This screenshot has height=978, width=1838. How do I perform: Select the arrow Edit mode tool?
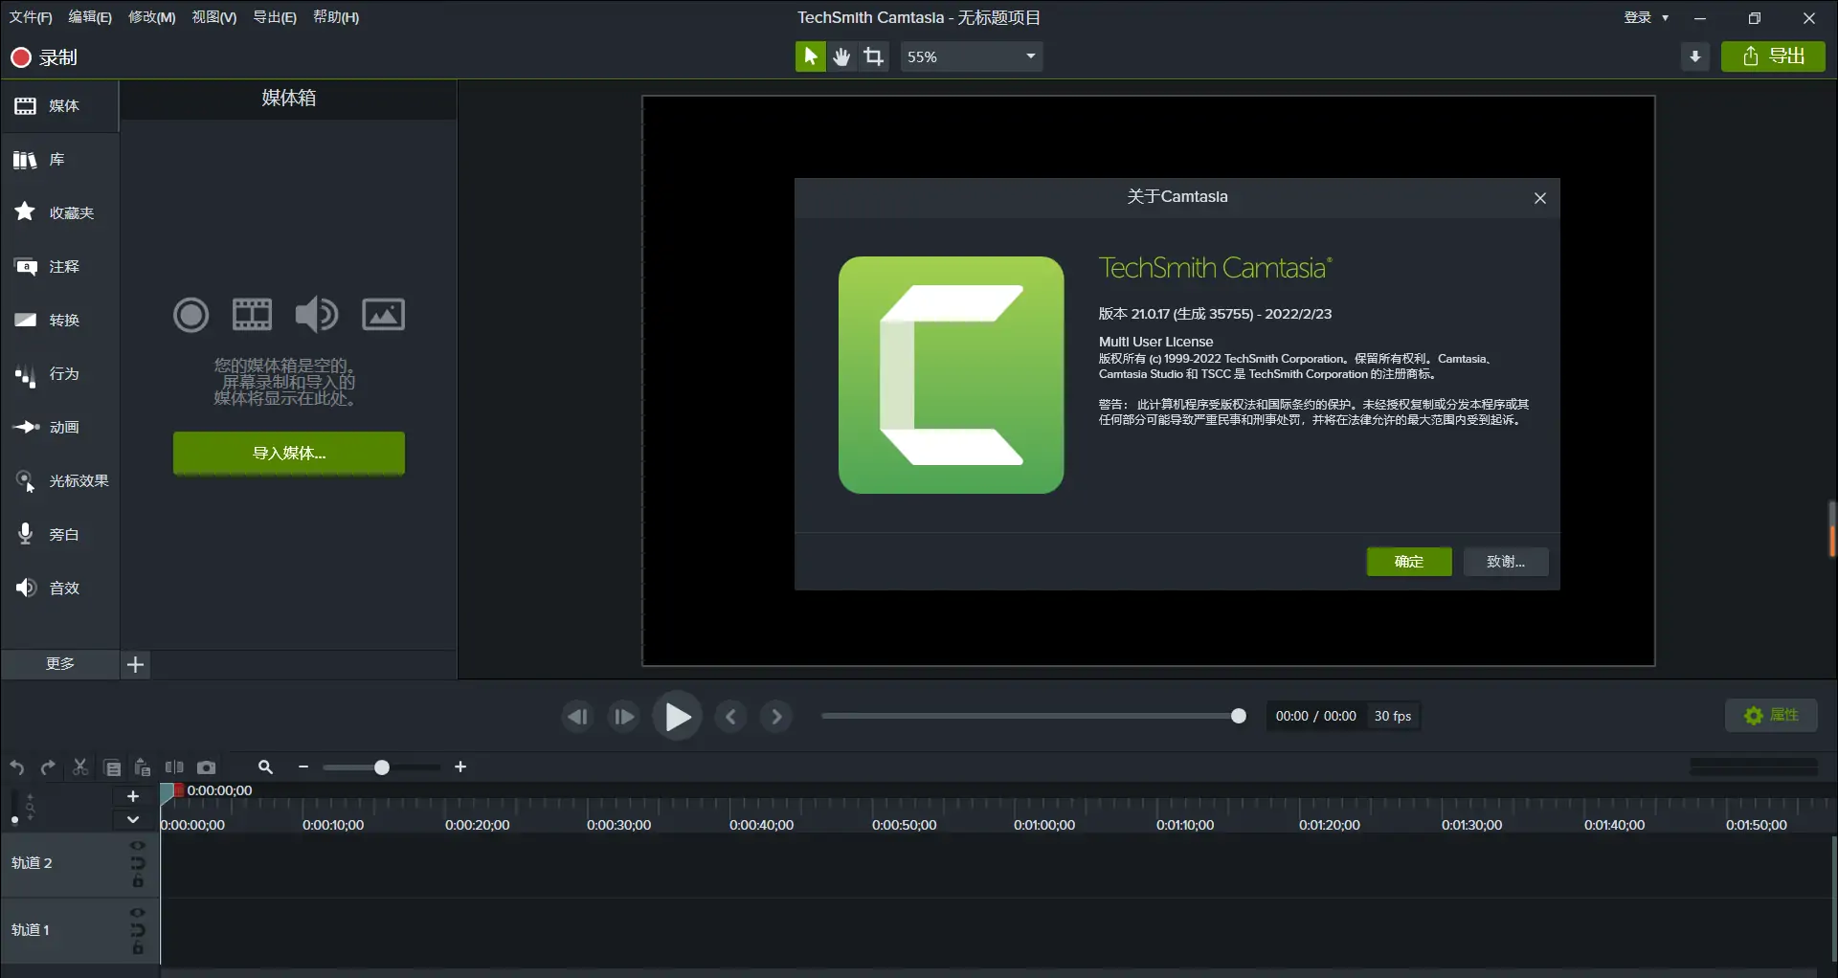tap(810, 56)
